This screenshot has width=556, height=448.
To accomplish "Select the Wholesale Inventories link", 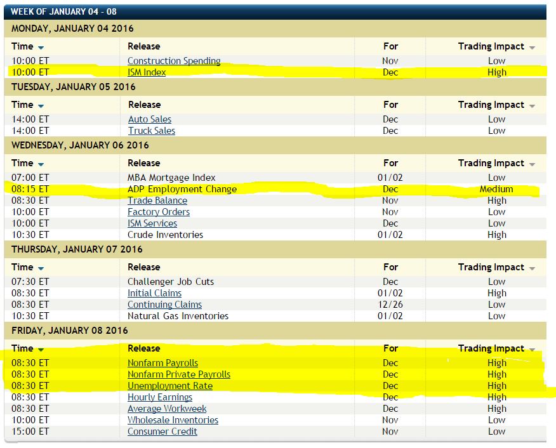I will click(x=173, y=420).
